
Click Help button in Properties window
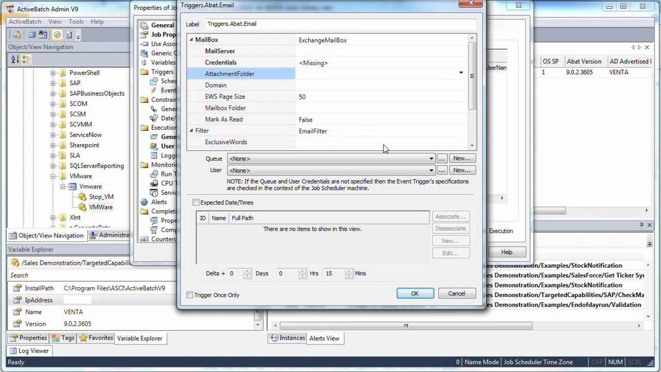pos(507,252)
